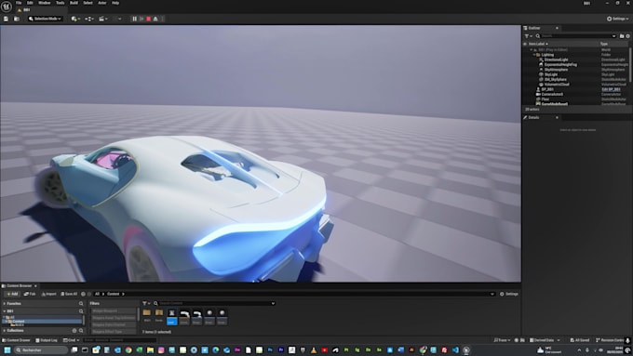Screen dimensions: 633x356
Task: Select CameraActor in the Outliner
Action: coord(552,94)
